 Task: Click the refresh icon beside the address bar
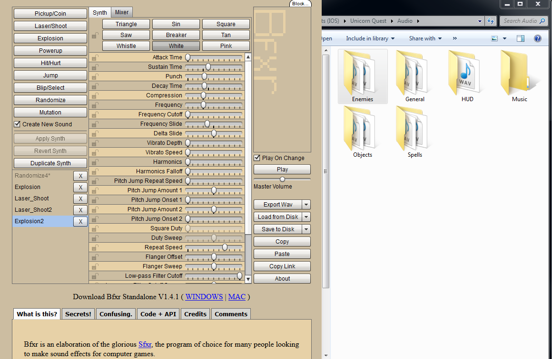point(491,21)
